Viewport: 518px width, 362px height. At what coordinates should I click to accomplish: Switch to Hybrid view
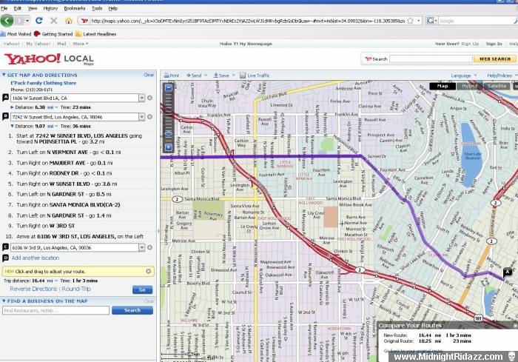(469, 86)
